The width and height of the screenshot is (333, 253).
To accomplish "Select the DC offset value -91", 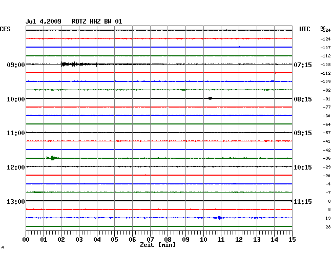I will pos(327,99).
